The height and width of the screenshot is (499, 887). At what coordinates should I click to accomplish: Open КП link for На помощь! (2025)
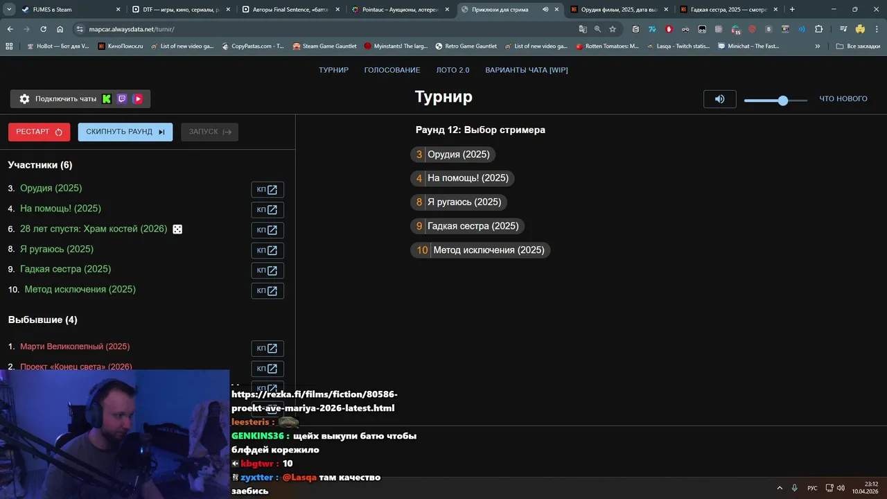pos(267,210)
